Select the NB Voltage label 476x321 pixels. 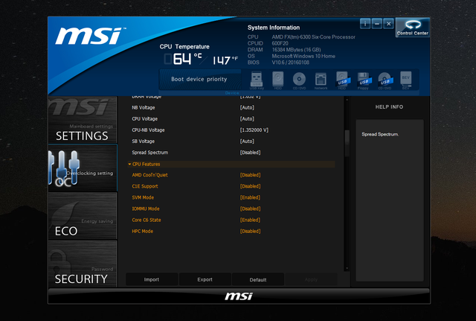click(x=144, y=107)
